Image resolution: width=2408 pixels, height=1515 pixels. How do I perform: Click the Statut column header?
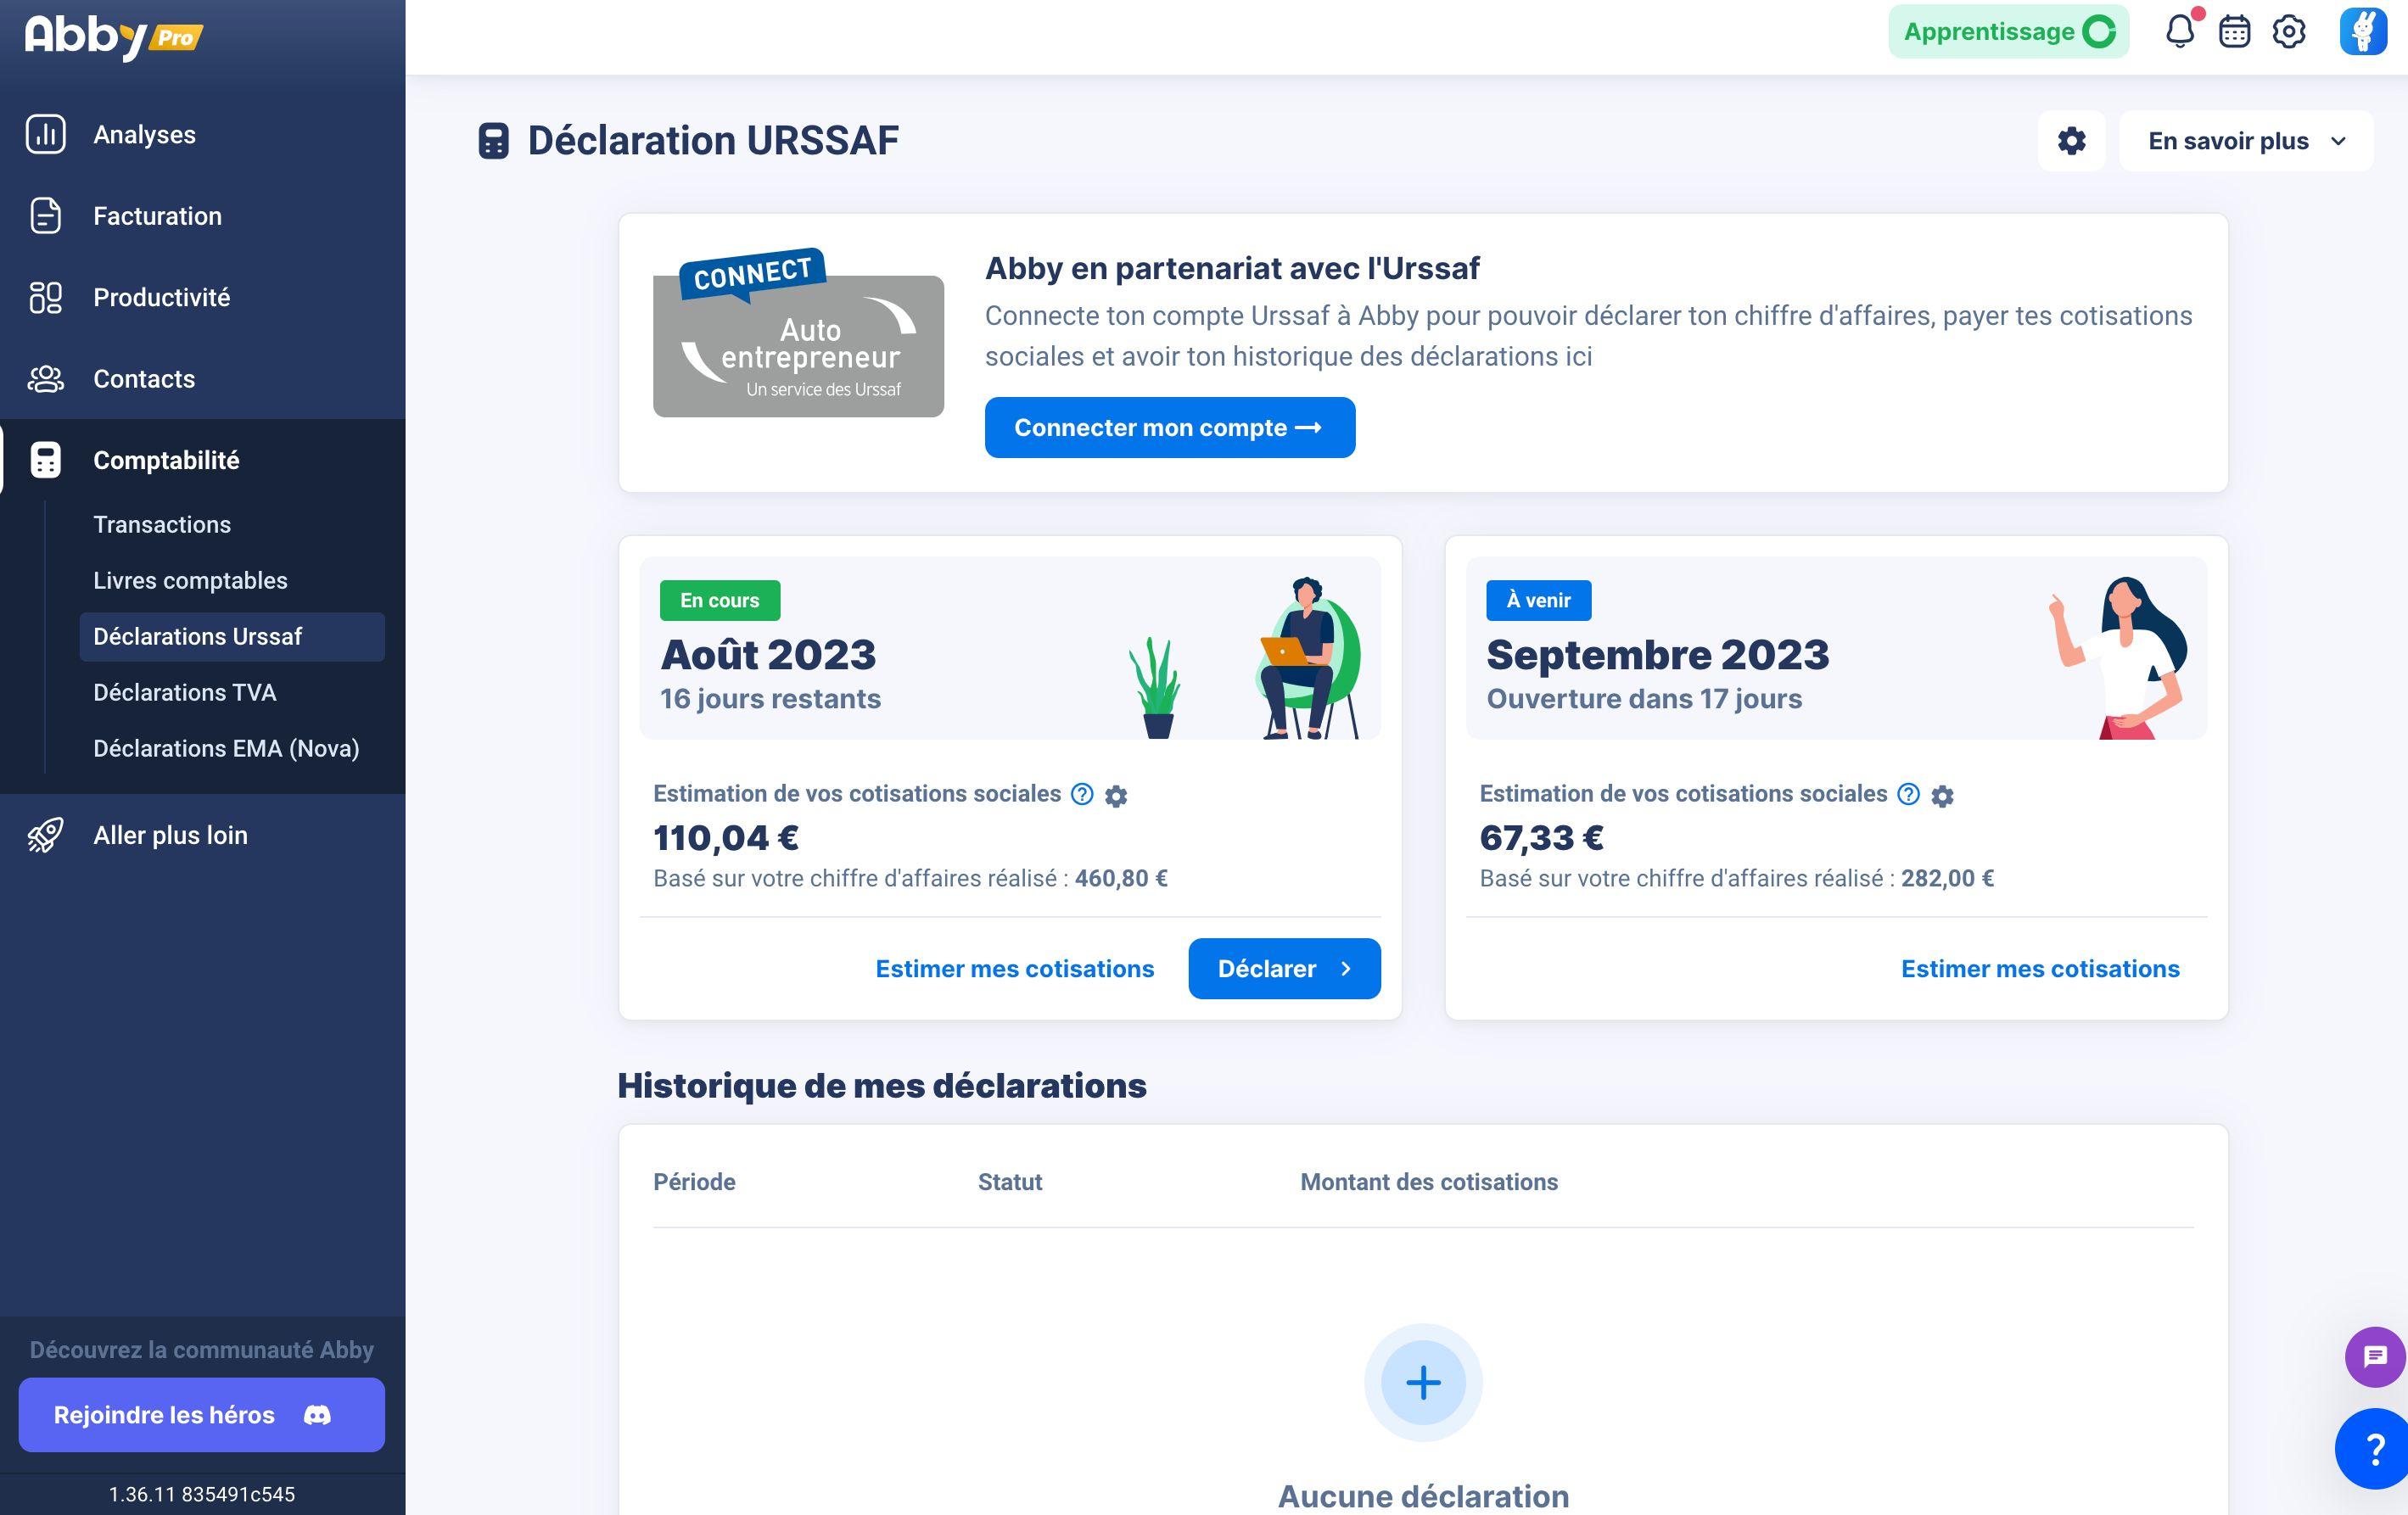[x=1010, y=1182]
